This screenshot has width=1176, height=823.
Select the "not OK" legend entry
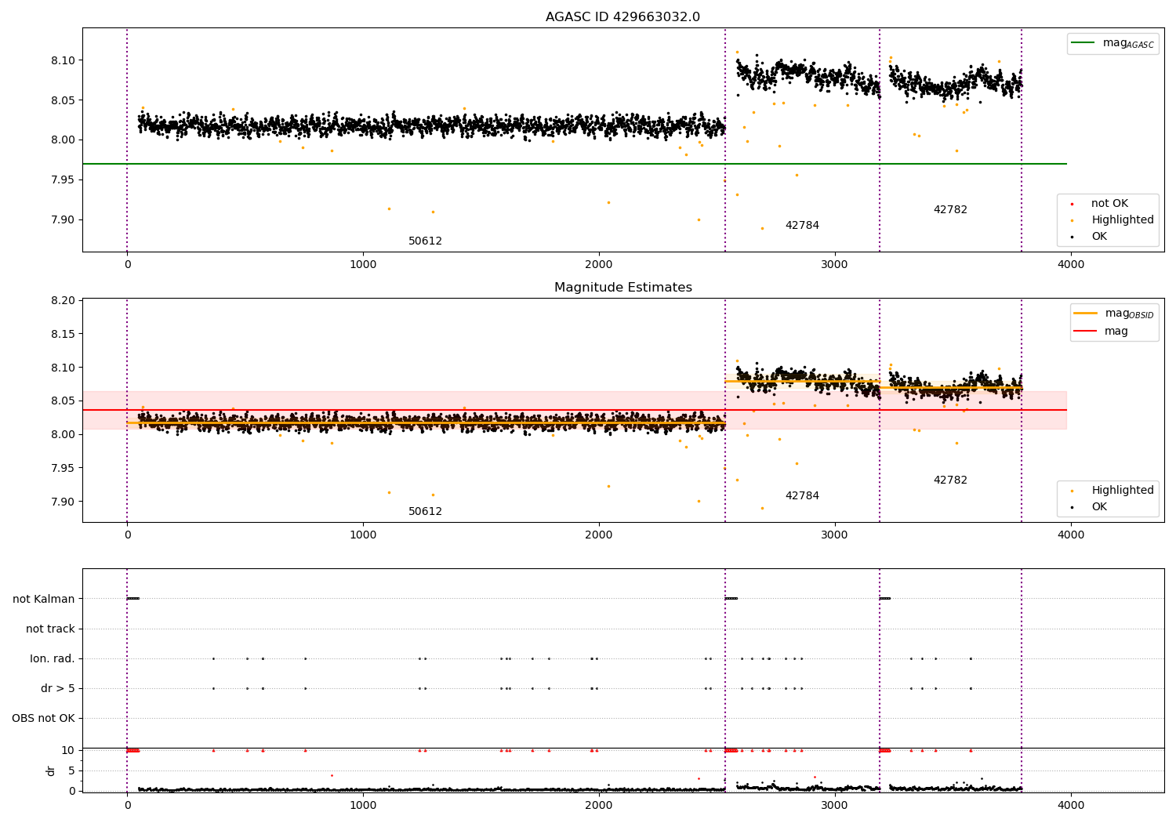[1109, 204]
